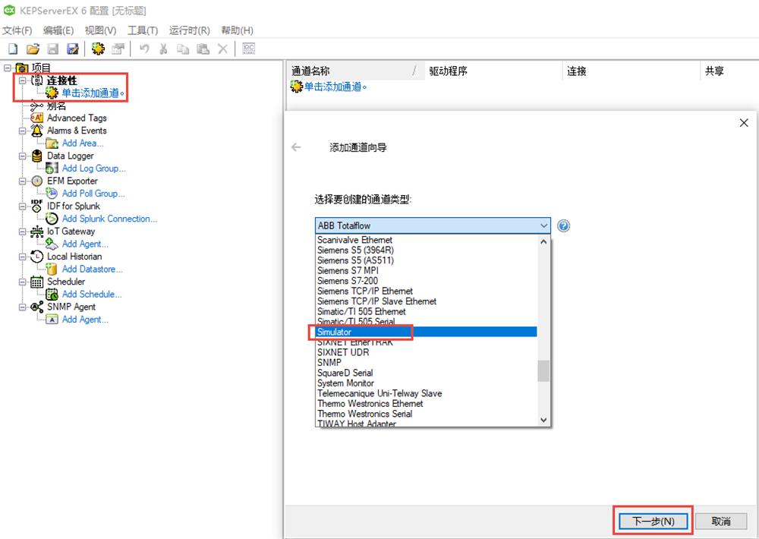The width and height of the screenshot is (759, 539).
Task: Click the Add Area... link
Action: [x=83, y=143]
